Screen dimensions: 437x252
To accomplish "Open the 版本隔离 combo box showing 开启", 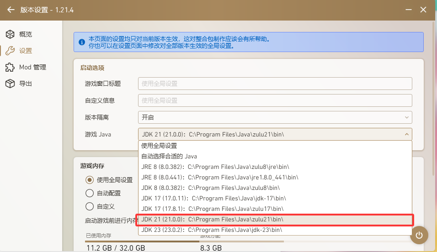I will tap(275, 117).
